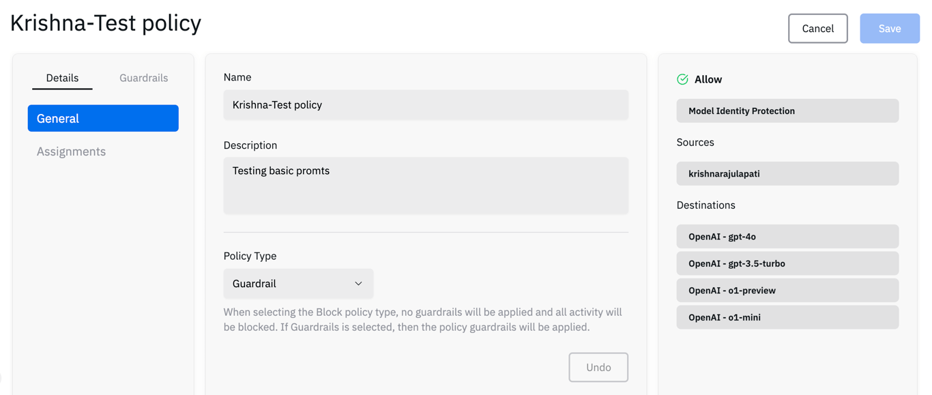Select the OpenAI - gpt-4o destination
The height and width of the screenshot is (395, 932).
click(787, 237)
